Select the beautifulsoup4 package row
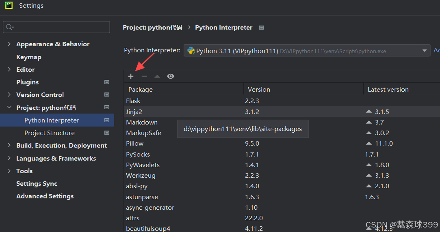The width and height of the screenshot is (440, 232). (282, 228)
